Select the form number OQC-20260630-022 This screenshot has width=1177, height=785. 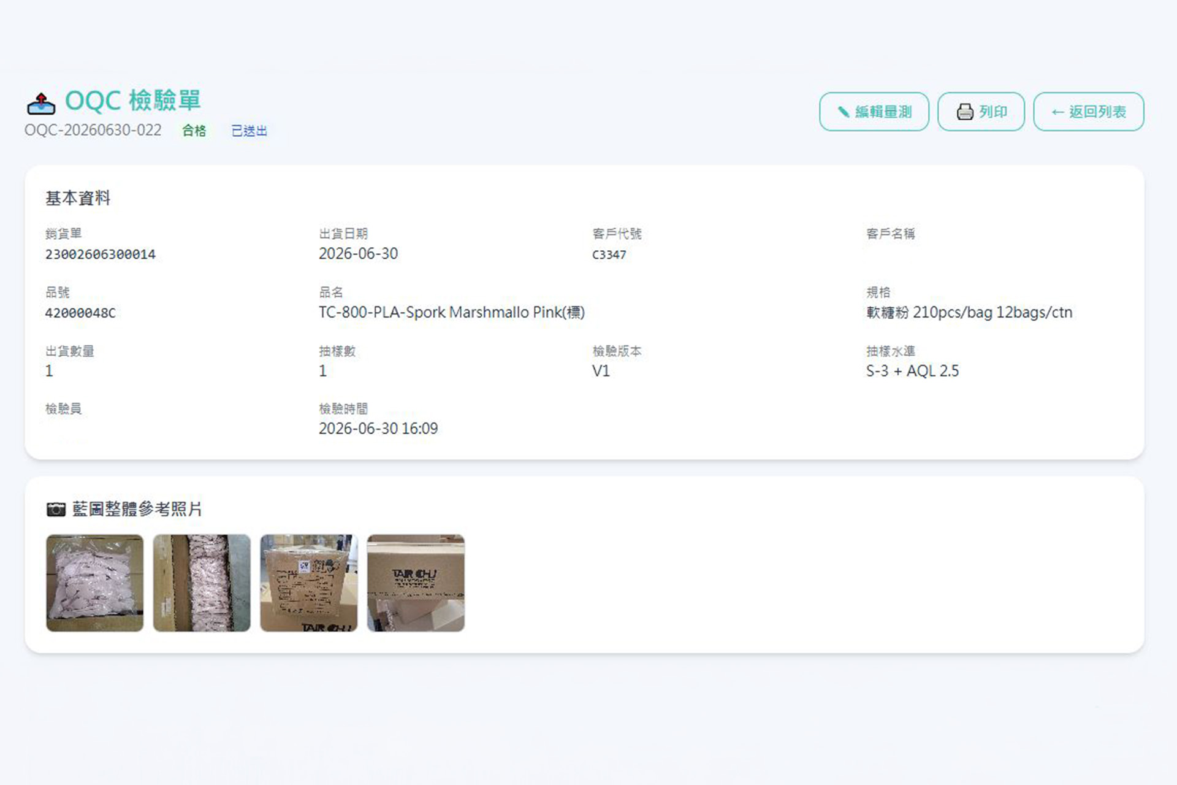[93, 130]
